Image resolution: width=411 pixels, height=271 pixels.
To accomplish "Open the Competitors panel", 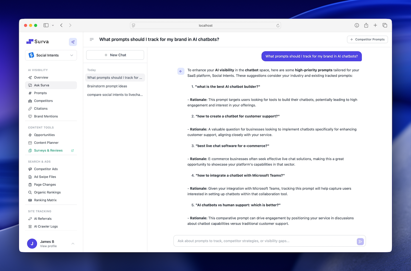I will 43,101.
